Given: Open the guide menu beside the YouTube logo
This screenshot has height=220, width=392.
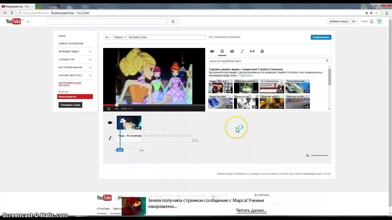Looking at the screenshot, I should point(29,22).
